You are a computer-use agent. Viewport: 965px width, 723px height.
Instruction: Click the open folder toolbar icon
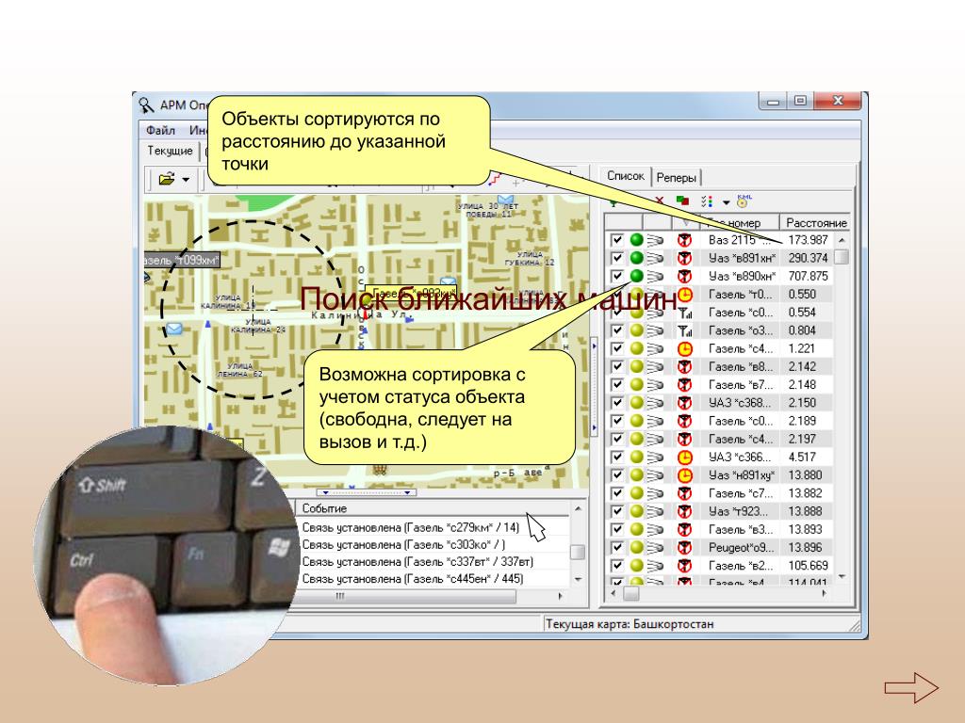coord(167,179)
